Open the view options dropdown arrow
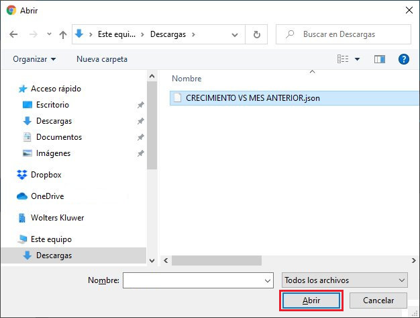The height and width of the screenshot is (318, 420). point(358,59)
